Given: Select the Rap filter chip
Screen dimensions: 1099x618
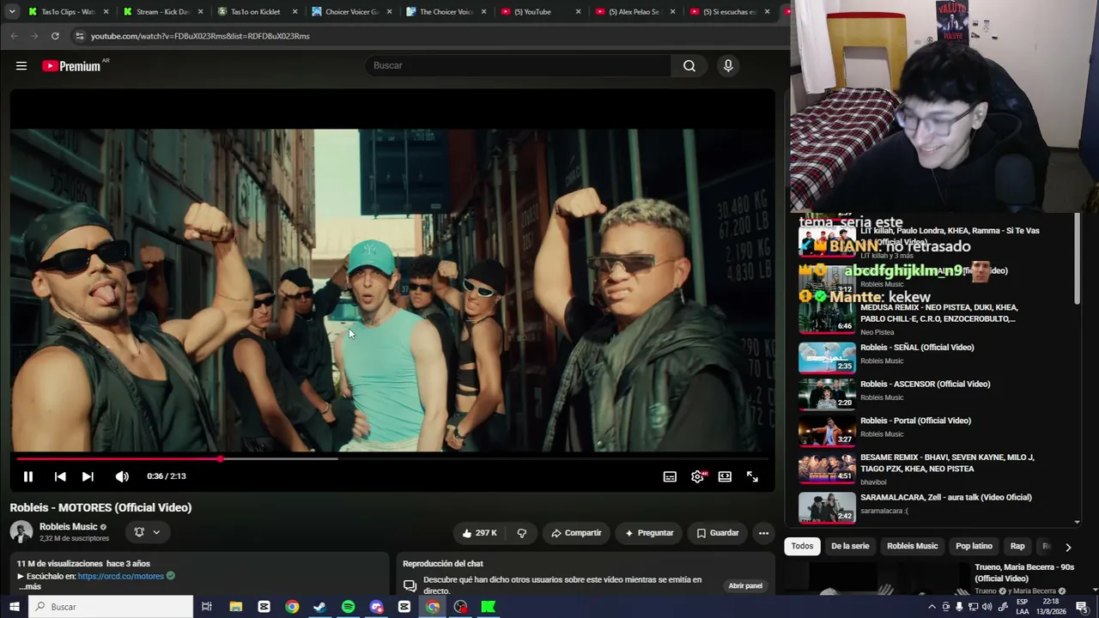Looking at the screenshot, I should [1017, 546].
